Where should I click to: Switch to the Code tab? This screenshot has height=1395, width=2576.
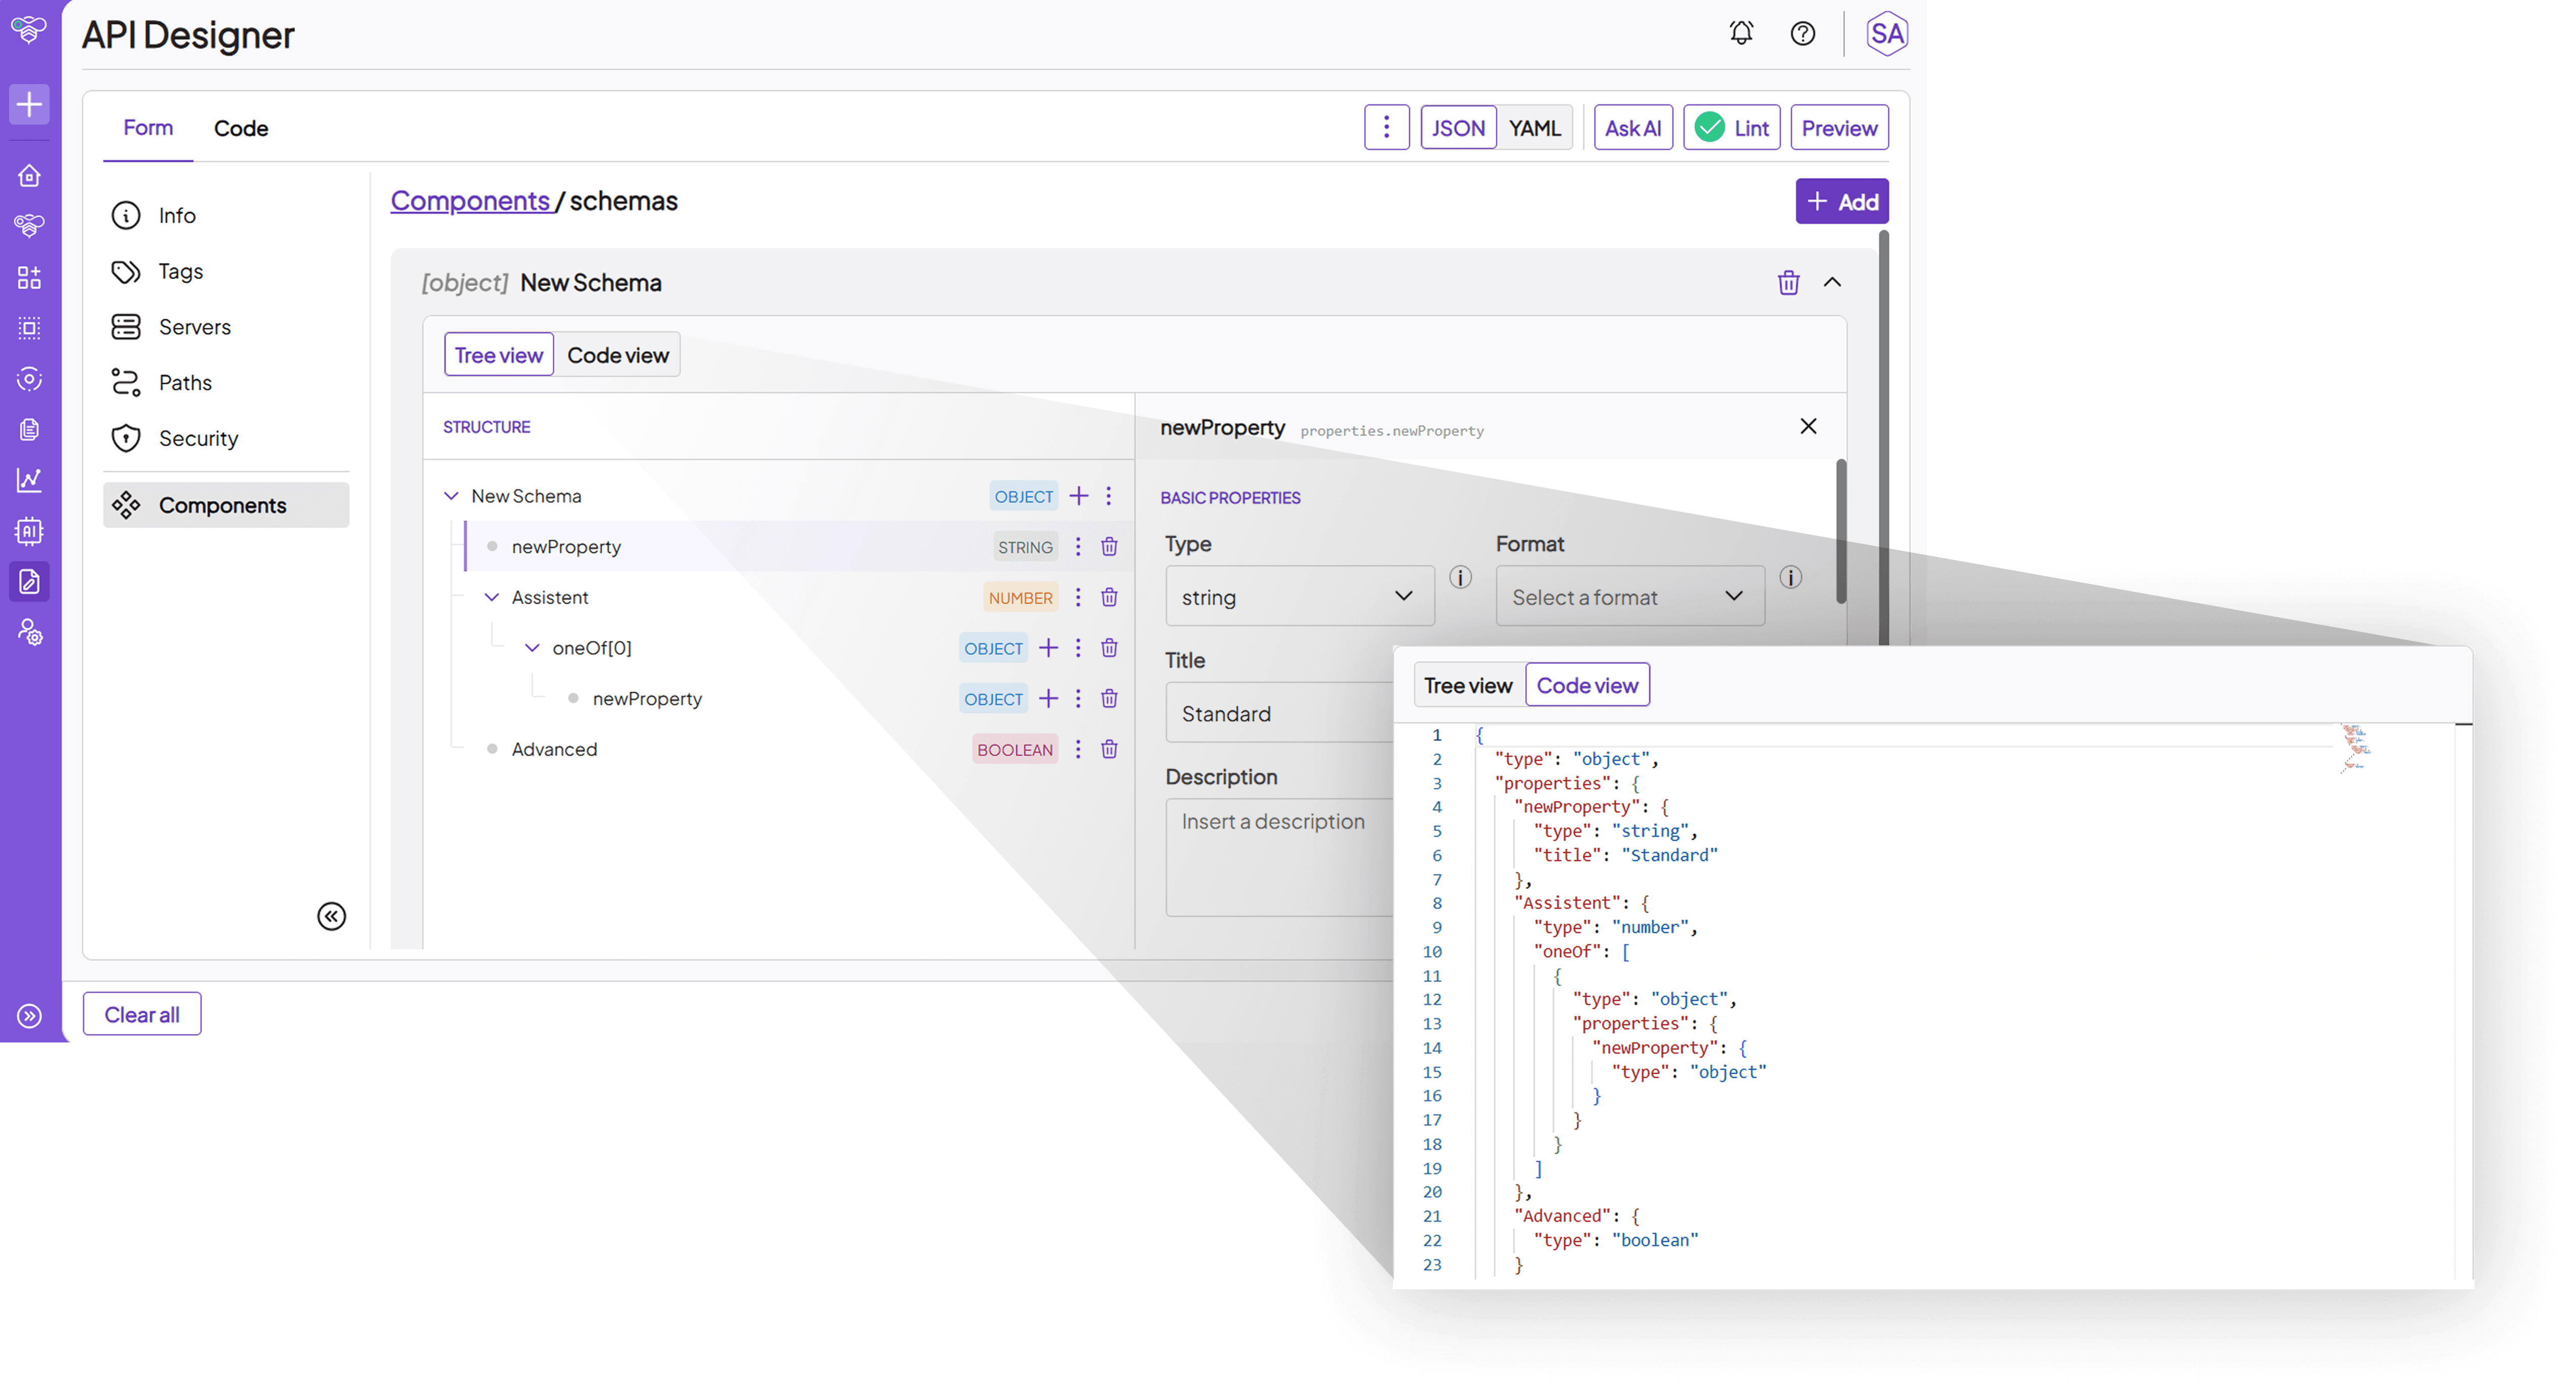point(240,128)
